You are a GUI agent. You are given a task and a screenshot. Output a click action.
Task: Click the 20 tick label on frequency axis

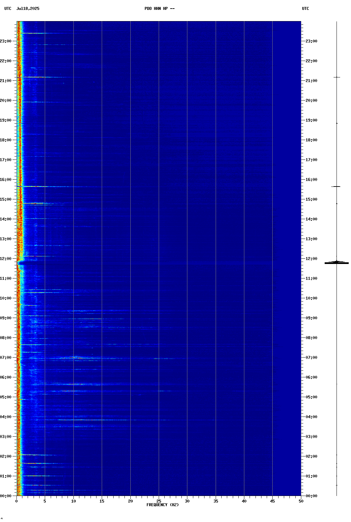pyautogui.click(x=130, y=501)
